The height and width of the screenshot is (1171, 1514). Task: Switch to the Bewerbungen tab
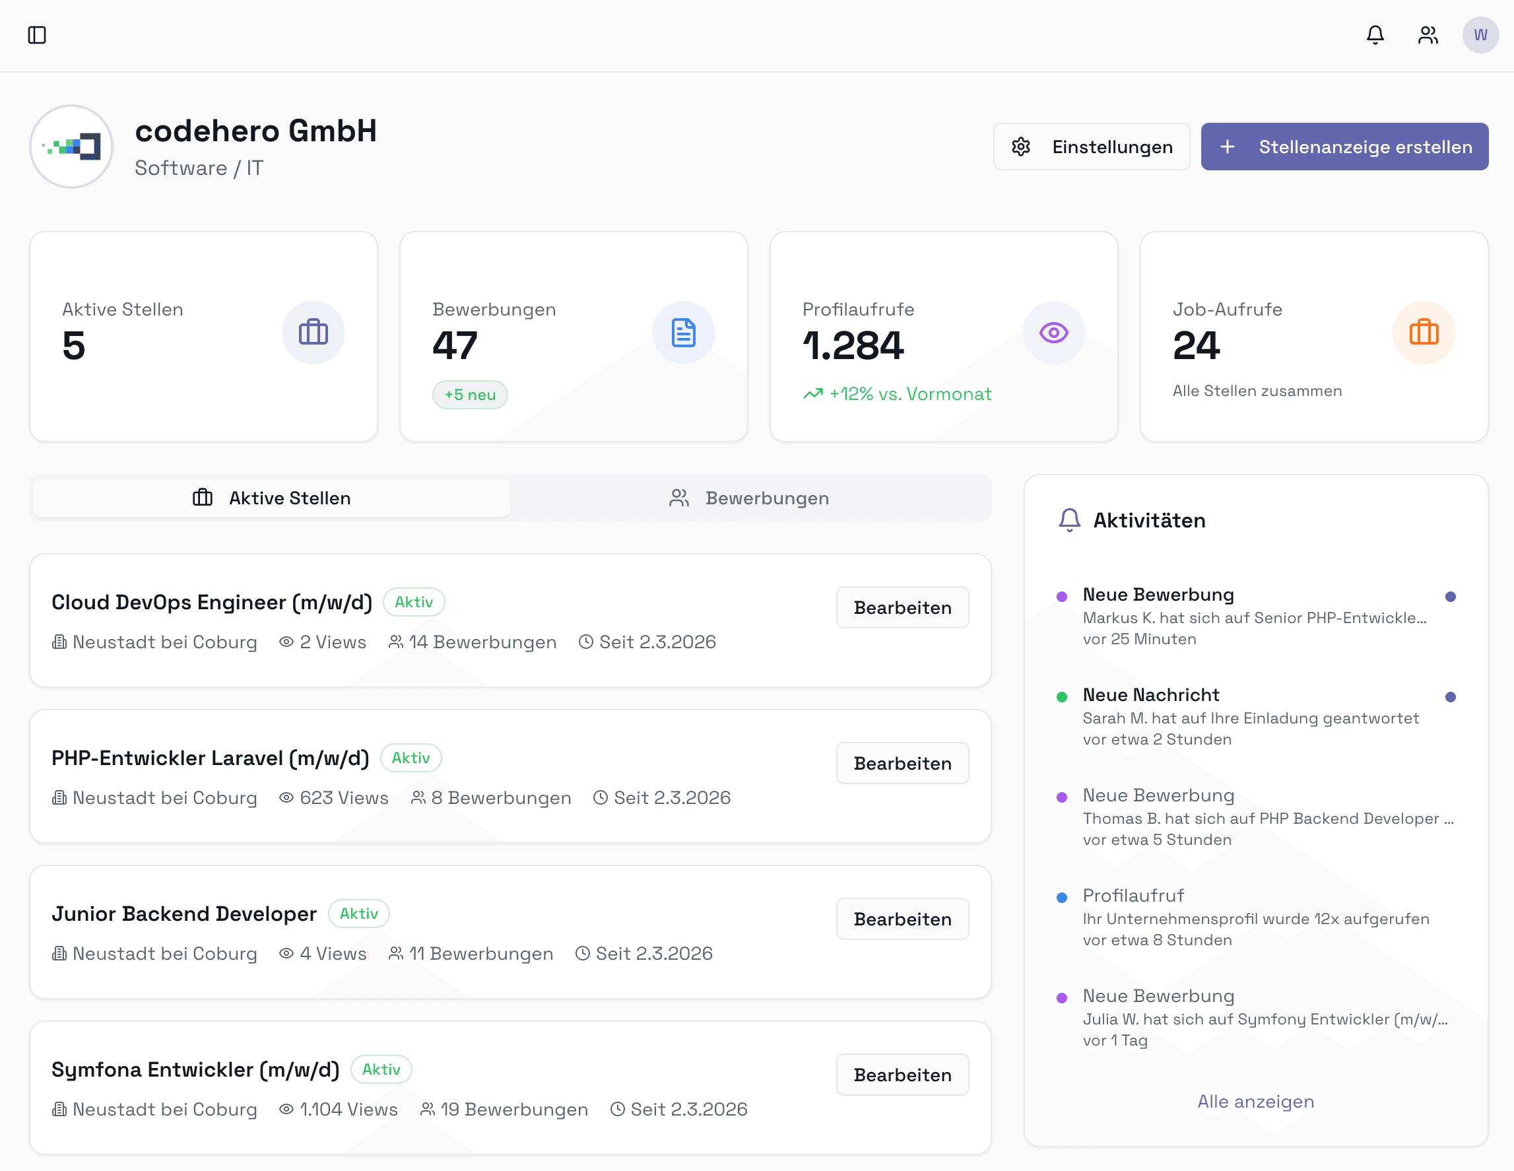751,498
